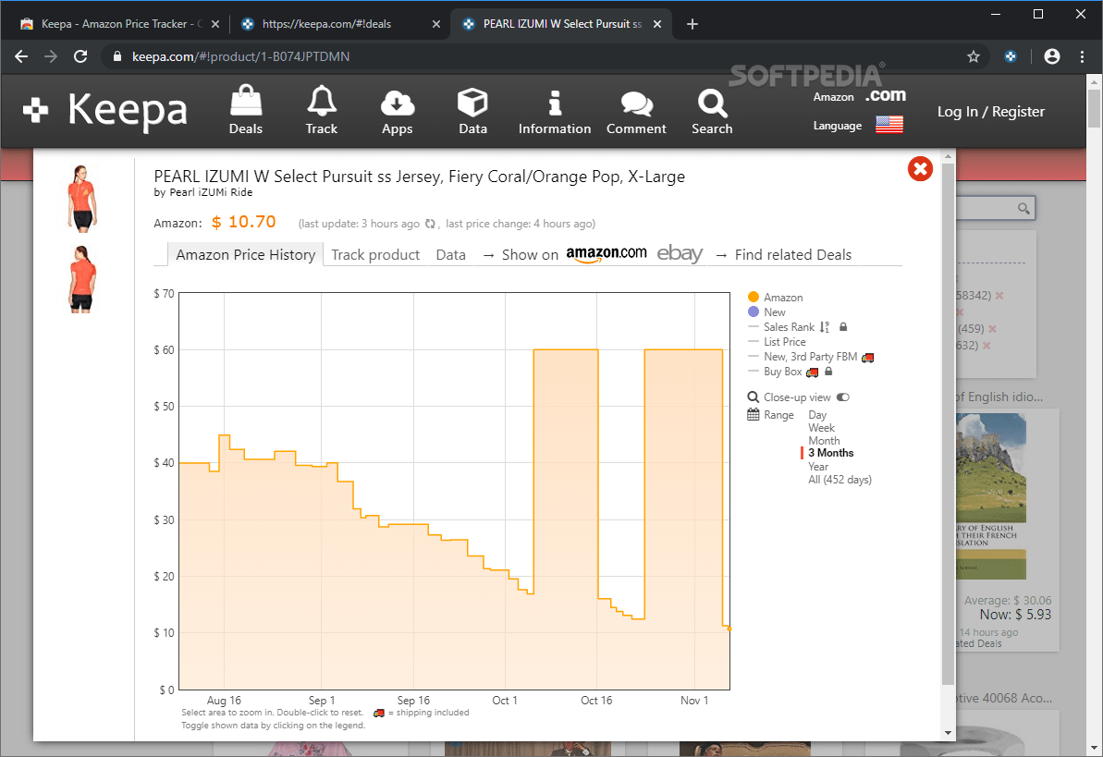Toggle New, 3rd Party FBM legend entry
This screenshot has width=1103, height=757.
(x=810, y=357)
